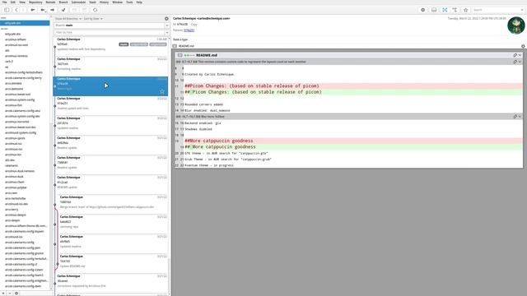Click the edit pencil icon in README.md header

coord(515,55)
